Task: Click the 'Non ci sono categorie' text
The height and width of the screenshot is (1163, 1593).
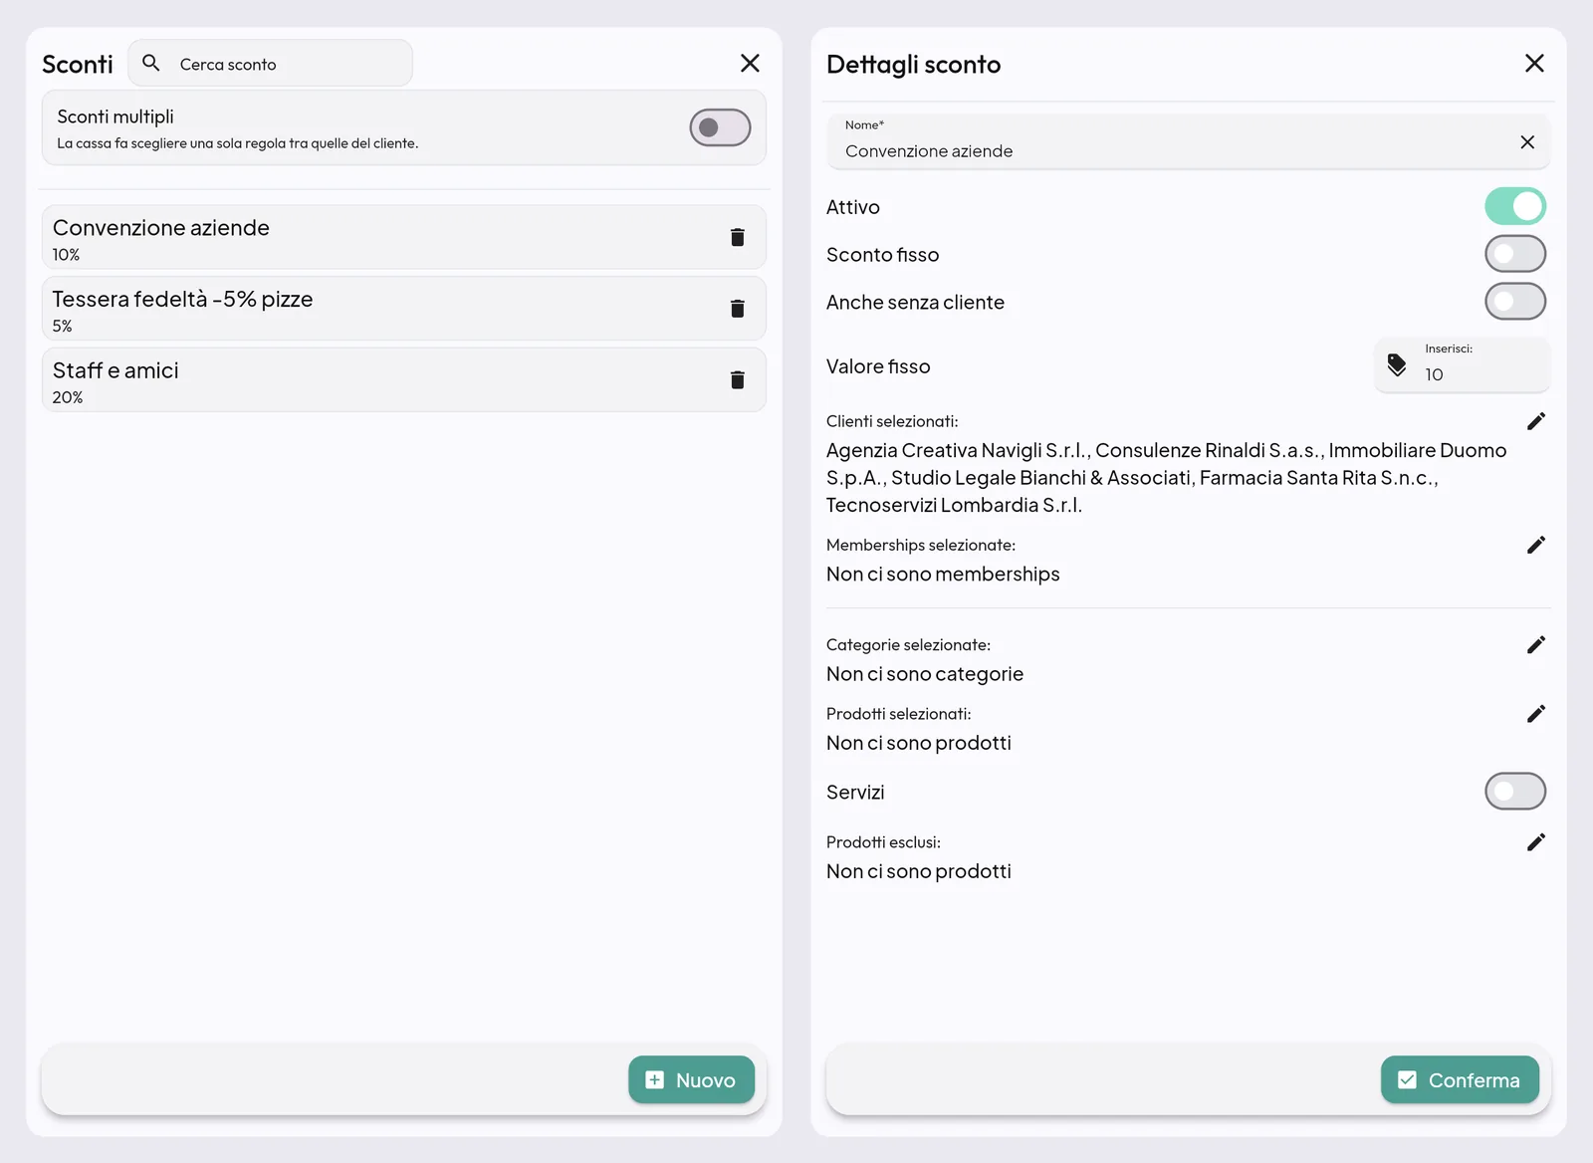Action: (x=925, y=674)
